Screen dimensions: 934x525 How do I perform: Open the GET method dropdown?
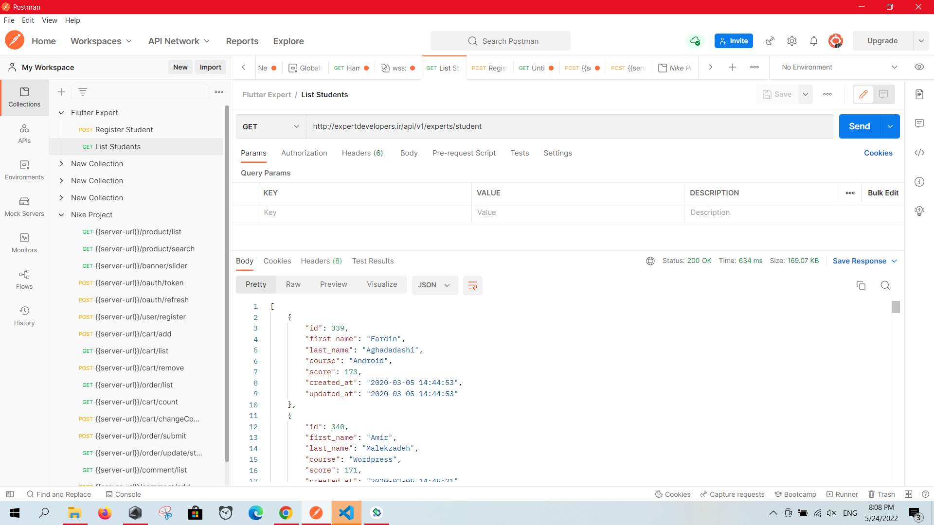point(271,126)
